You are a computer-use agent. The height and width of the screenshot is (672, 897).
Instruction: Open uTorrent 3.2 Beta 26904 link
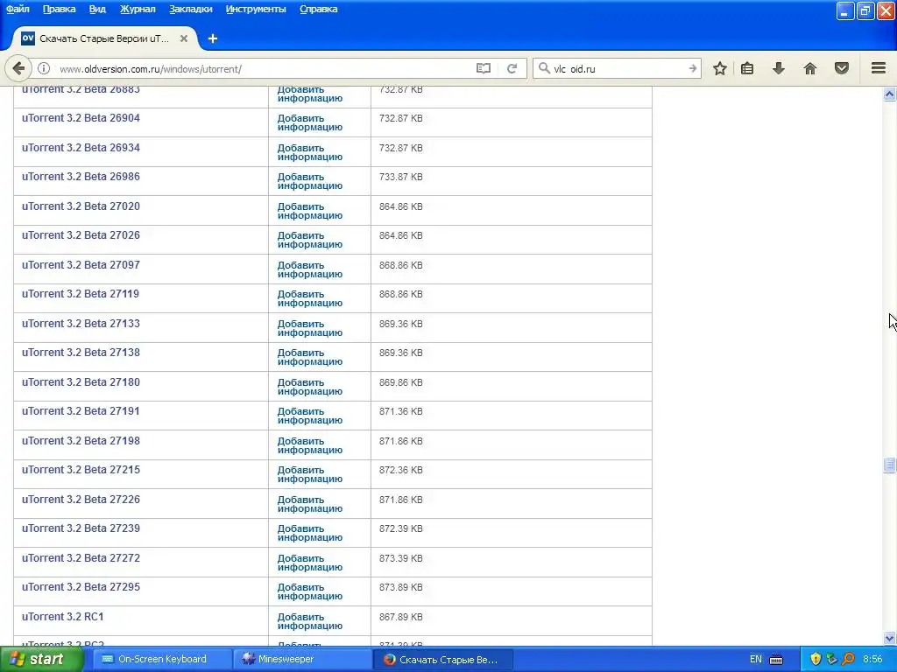click(81, 118)
